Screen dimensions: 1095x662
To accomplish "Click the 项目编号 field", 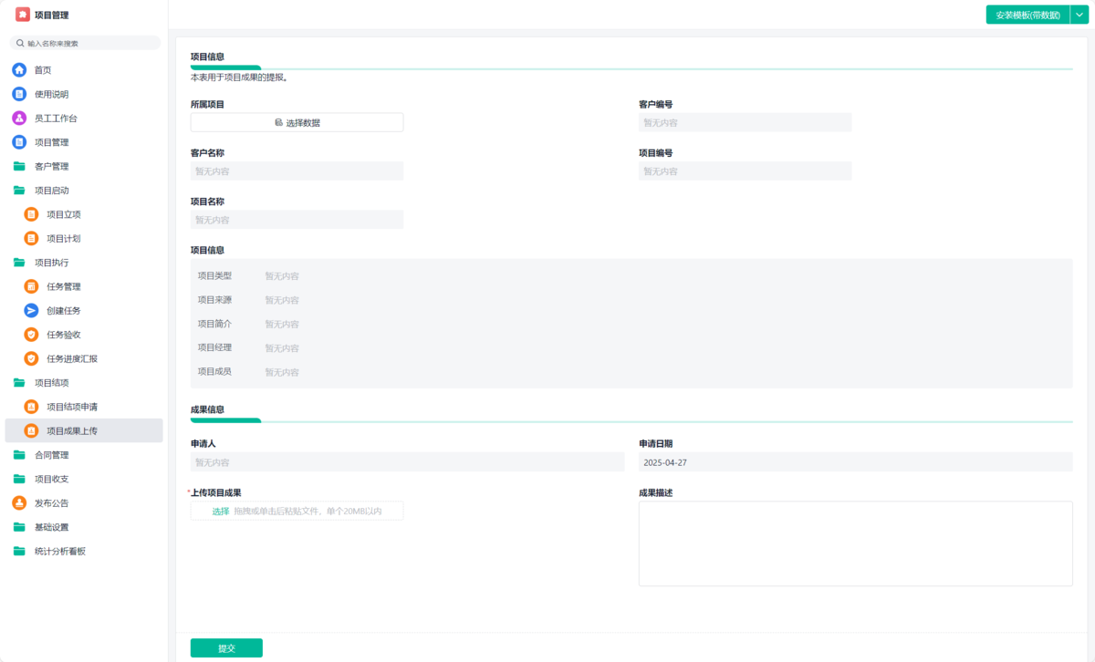I will pos(745,171).
